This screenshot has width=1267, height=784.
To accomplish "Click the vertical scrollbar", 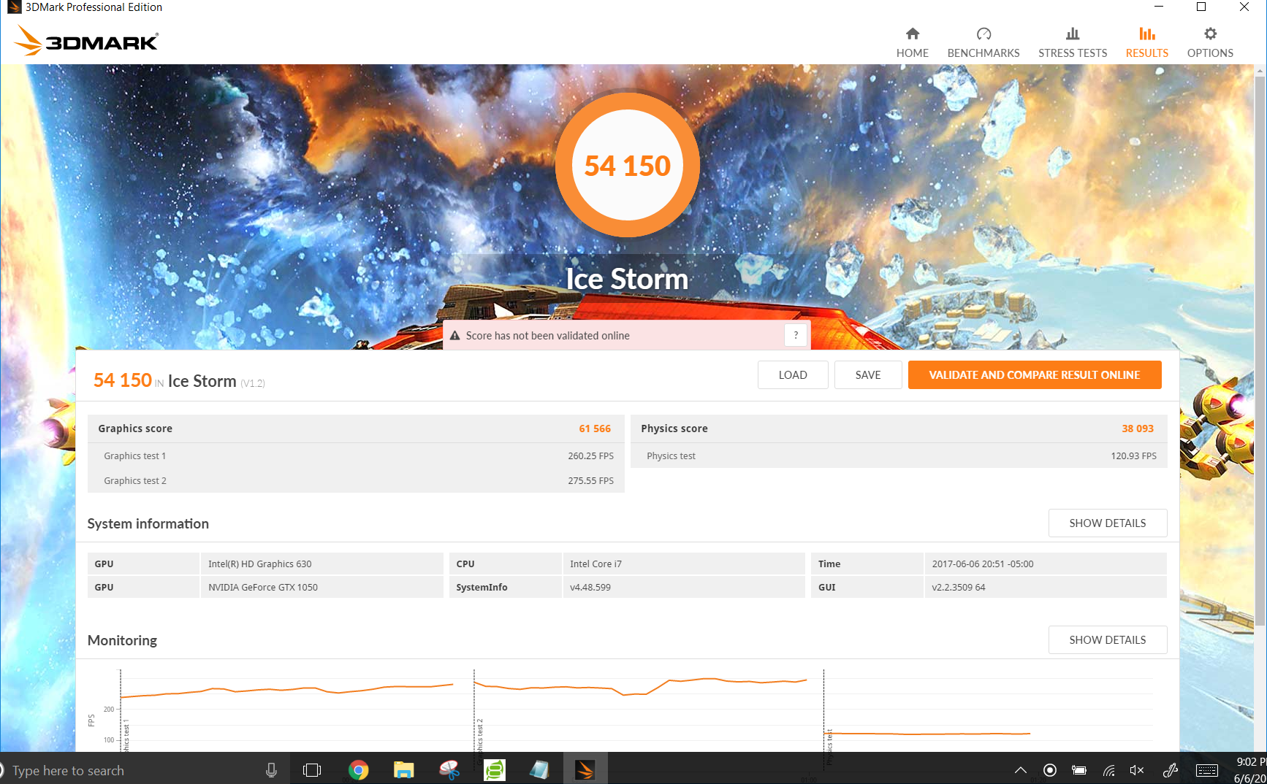I will 1260,350.
